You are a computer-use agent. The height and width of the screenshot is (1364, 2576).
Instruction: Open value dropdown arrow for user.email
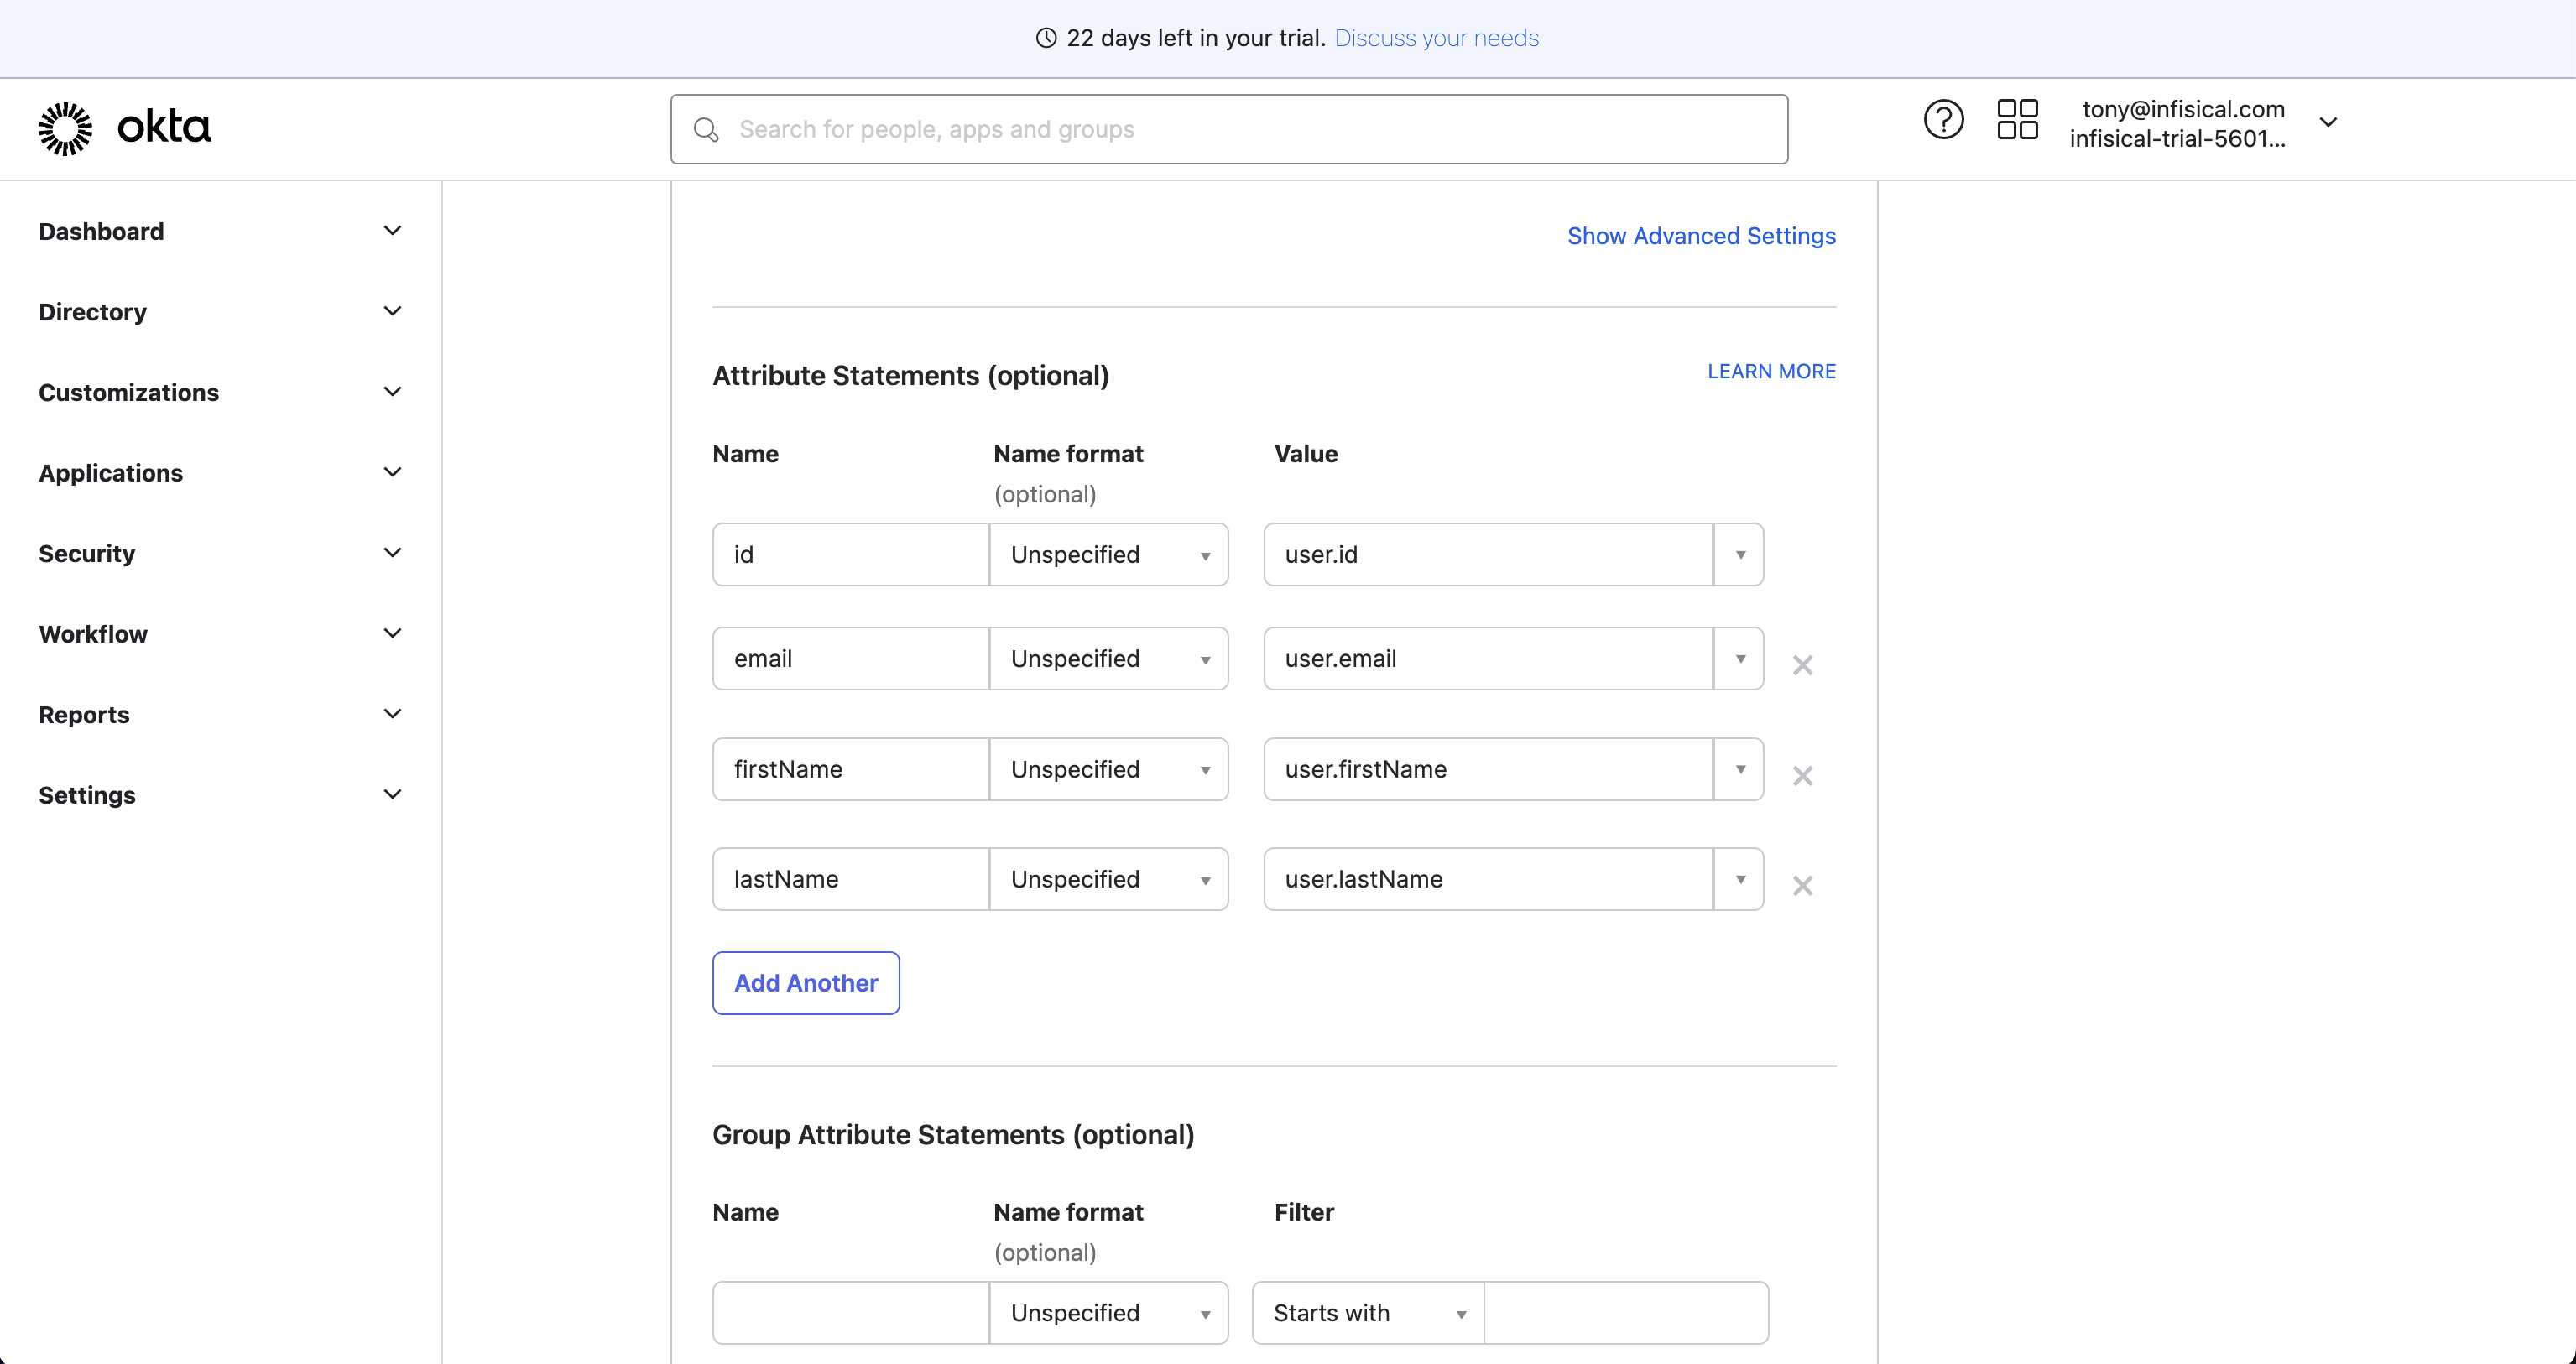(1739, 659)
